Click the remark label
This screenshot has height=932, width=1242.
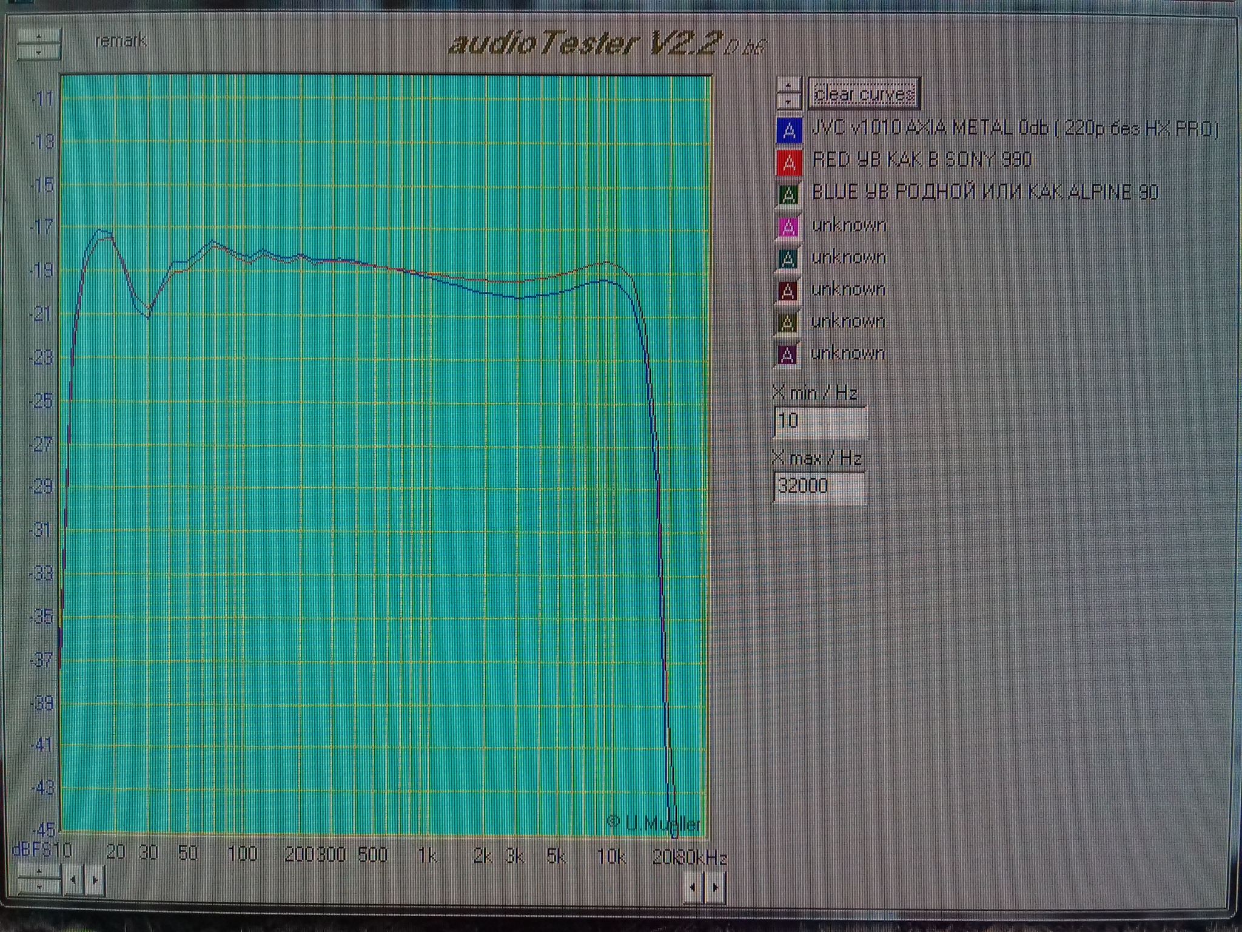point(121,41)
